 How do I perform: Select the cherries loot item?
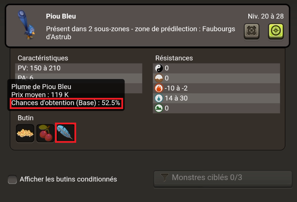pyautogui.click(x=45, y=133)
